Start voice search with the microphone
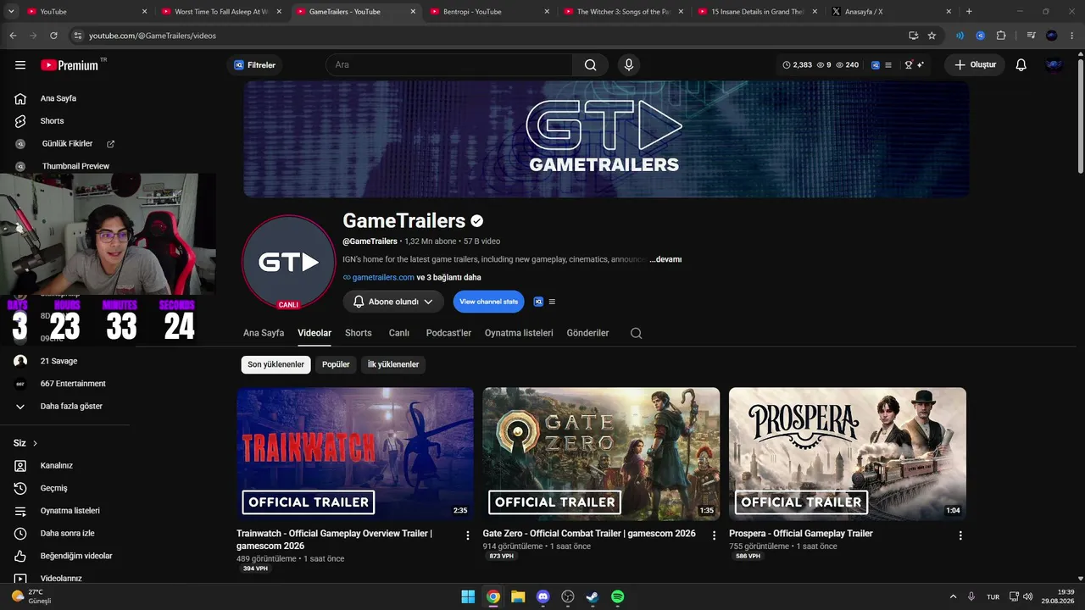 pos(629,65)
